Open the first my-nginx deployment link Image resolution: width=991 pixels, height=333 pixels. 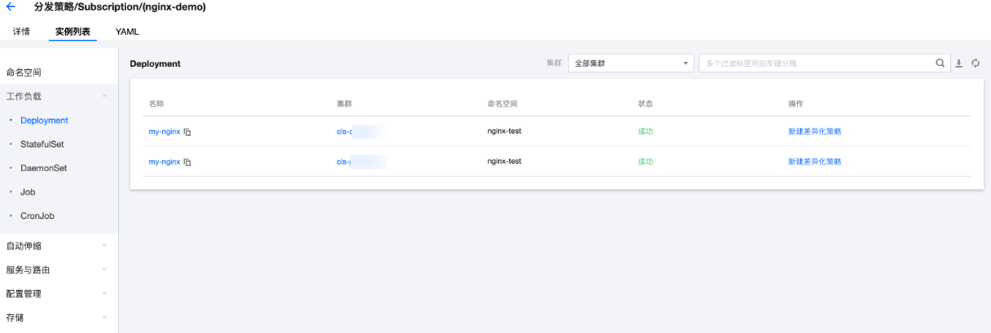coord(164,132)
